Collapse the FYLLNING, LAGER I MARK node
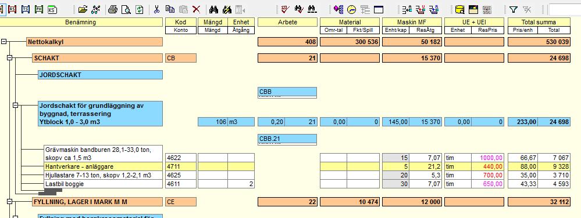 click(10, 201)
